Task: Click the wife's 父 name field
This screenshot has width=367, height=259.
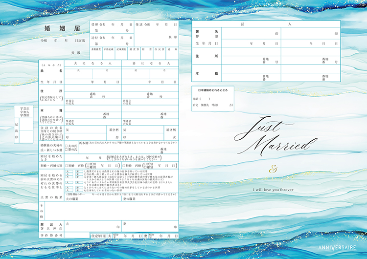Action: [143, 129]
